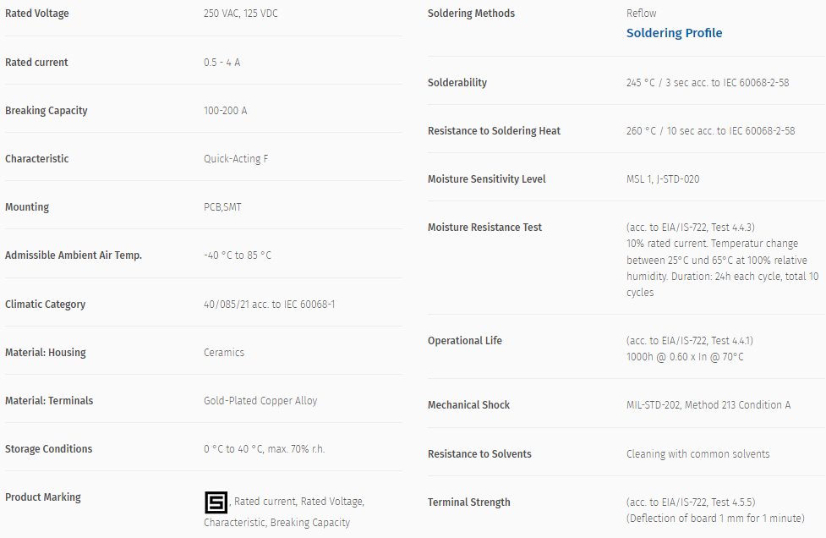
Task: Click the 0.5 - 4 A rated current value
Action: click(222, 63)
